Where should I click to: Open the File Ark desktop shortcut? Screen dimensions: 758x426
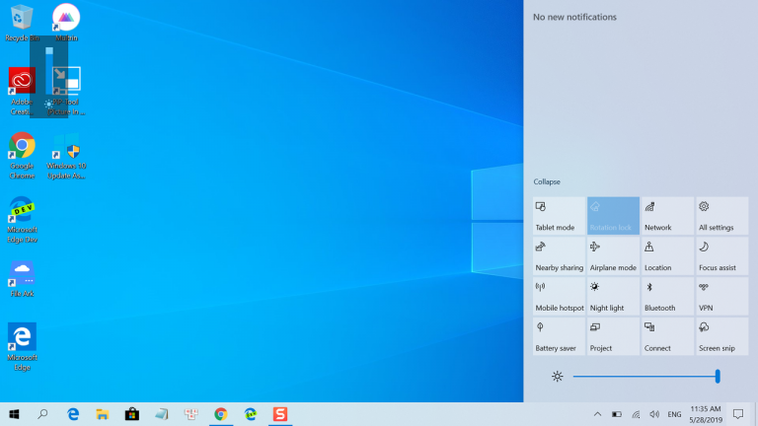[22, 279]
